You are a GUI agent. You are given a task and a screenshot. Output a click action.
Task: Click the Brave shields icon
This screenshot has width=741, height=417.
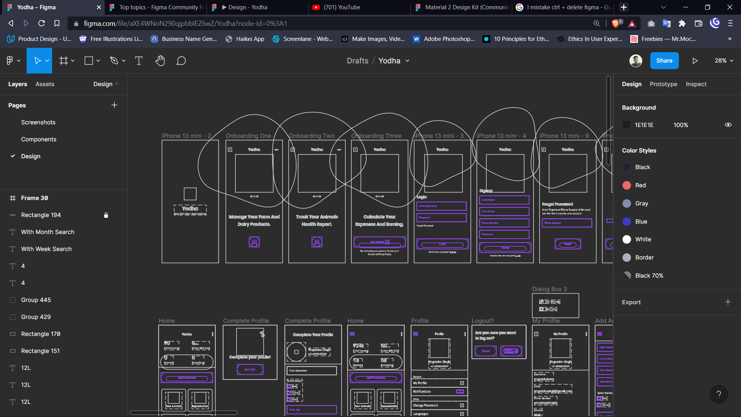click(616, 23)
